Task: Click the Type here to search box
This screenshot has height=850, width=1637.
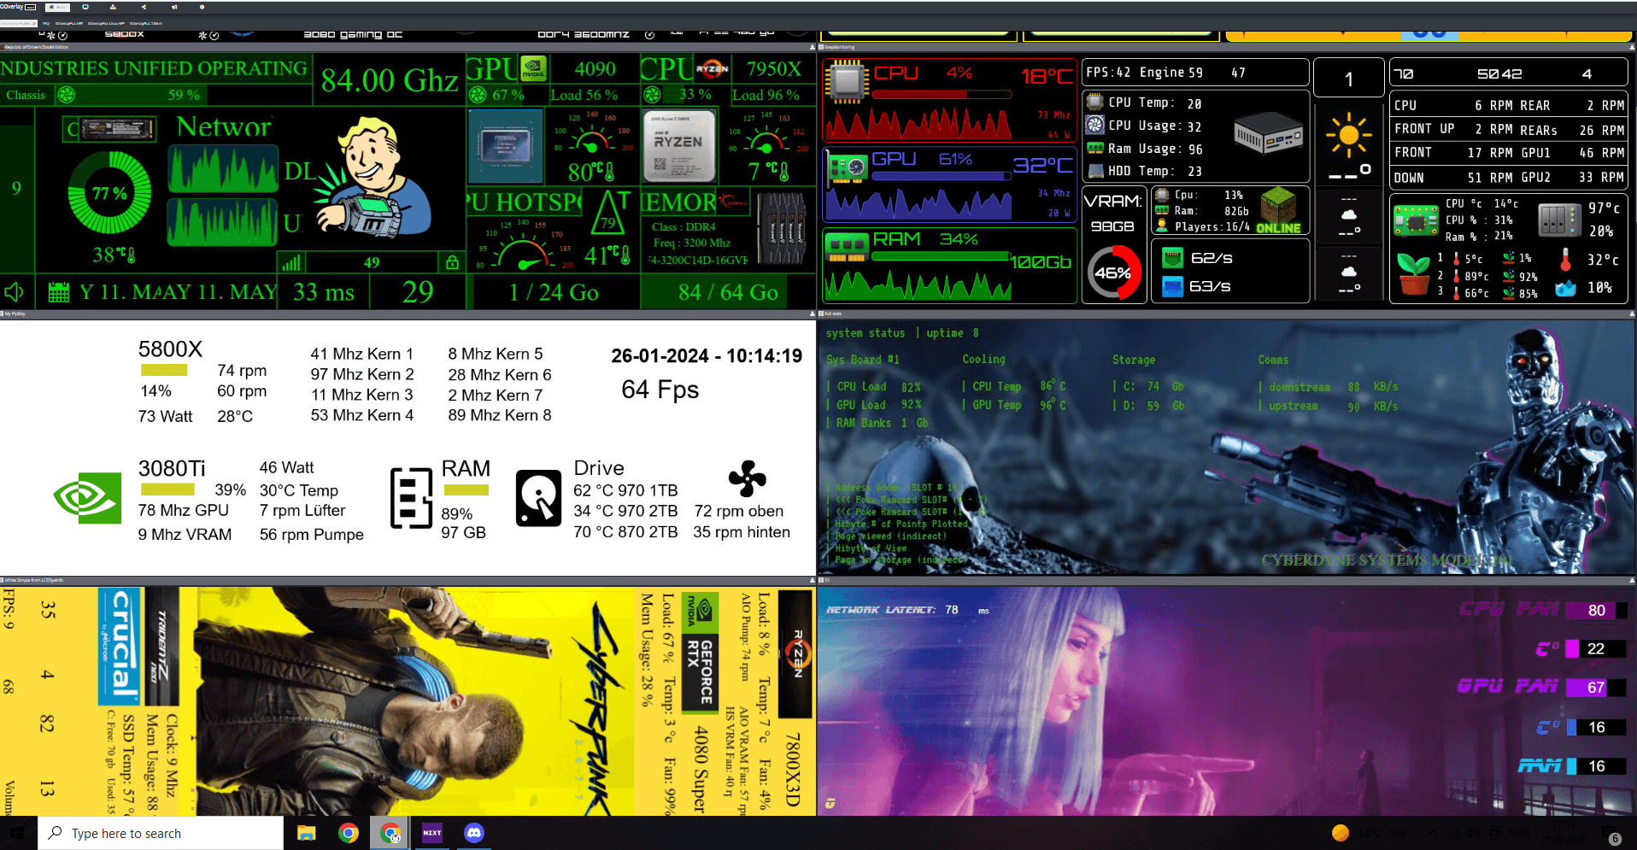Action: (x=161, y=833)
